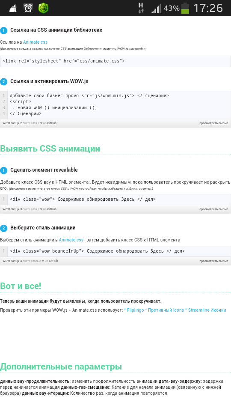Tap the broom cleaner icon in status bar
The width and height of the screenshot is (231, 411).
pyautogui.click(x=13, y=9)
